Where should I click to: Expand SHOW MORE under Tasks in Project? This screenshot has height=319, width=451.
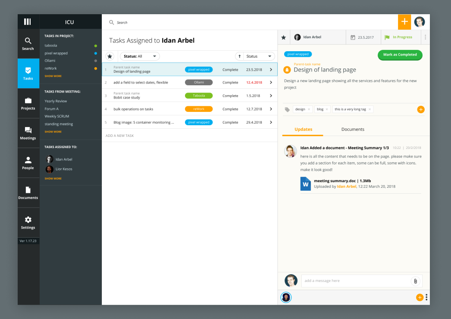(53, 76)
